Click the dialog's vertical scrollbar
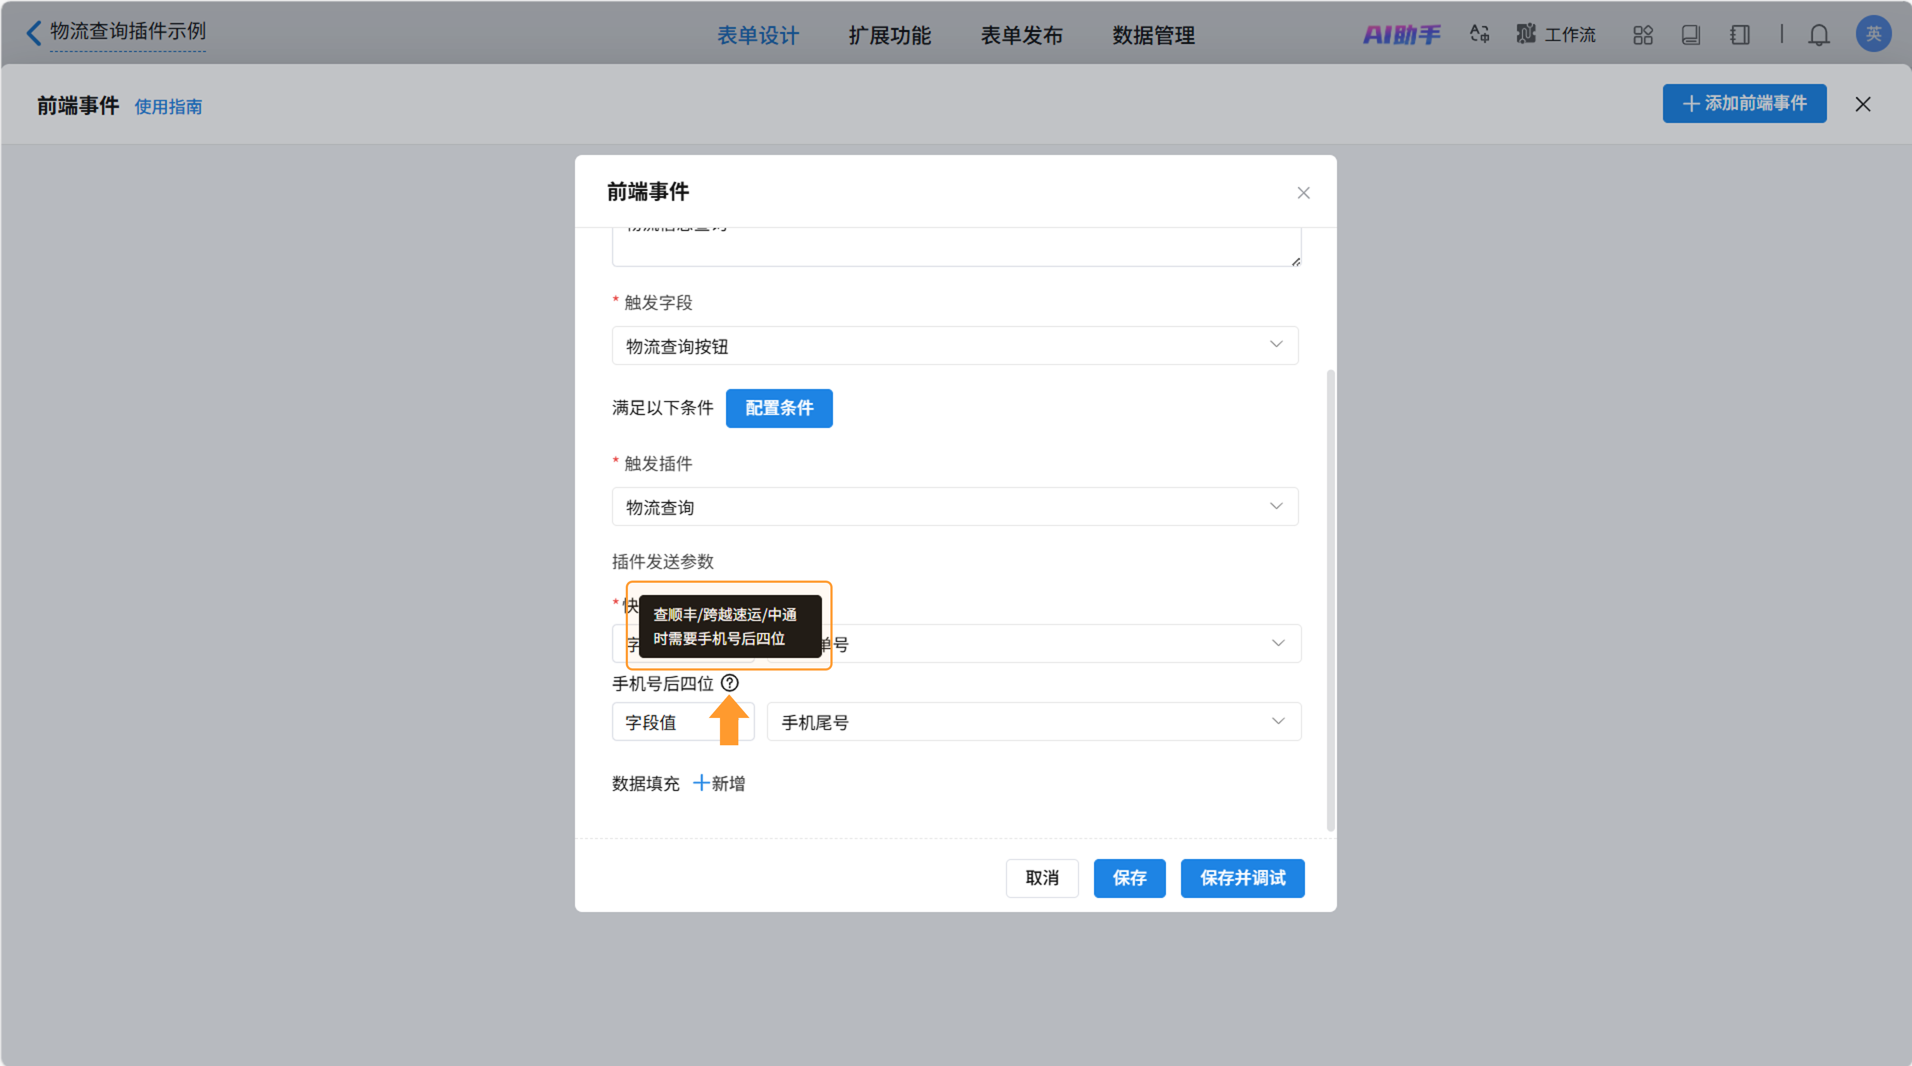Viewport: 1912px width, 1066px height. click(1330, 600)
